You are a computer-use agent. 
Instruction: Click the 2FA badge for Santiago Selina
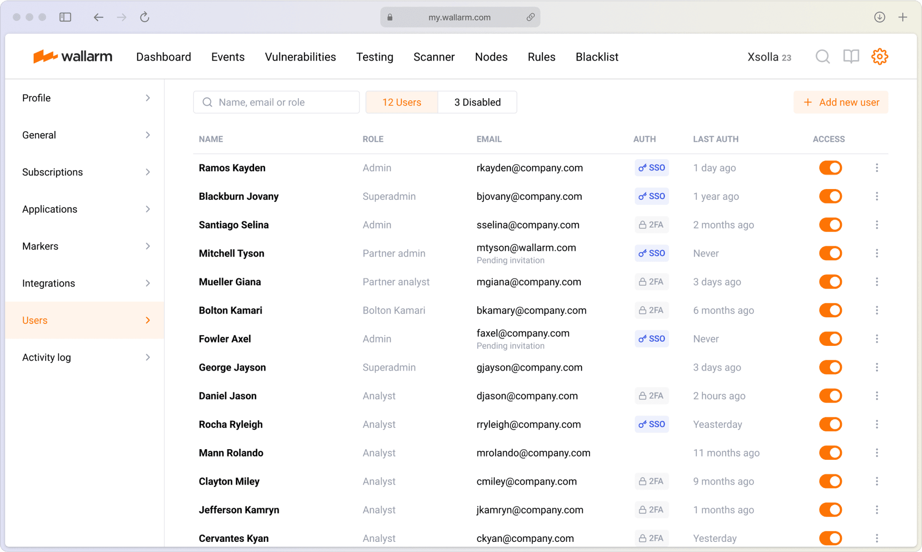pyautogui.click(x=651, y=225)
